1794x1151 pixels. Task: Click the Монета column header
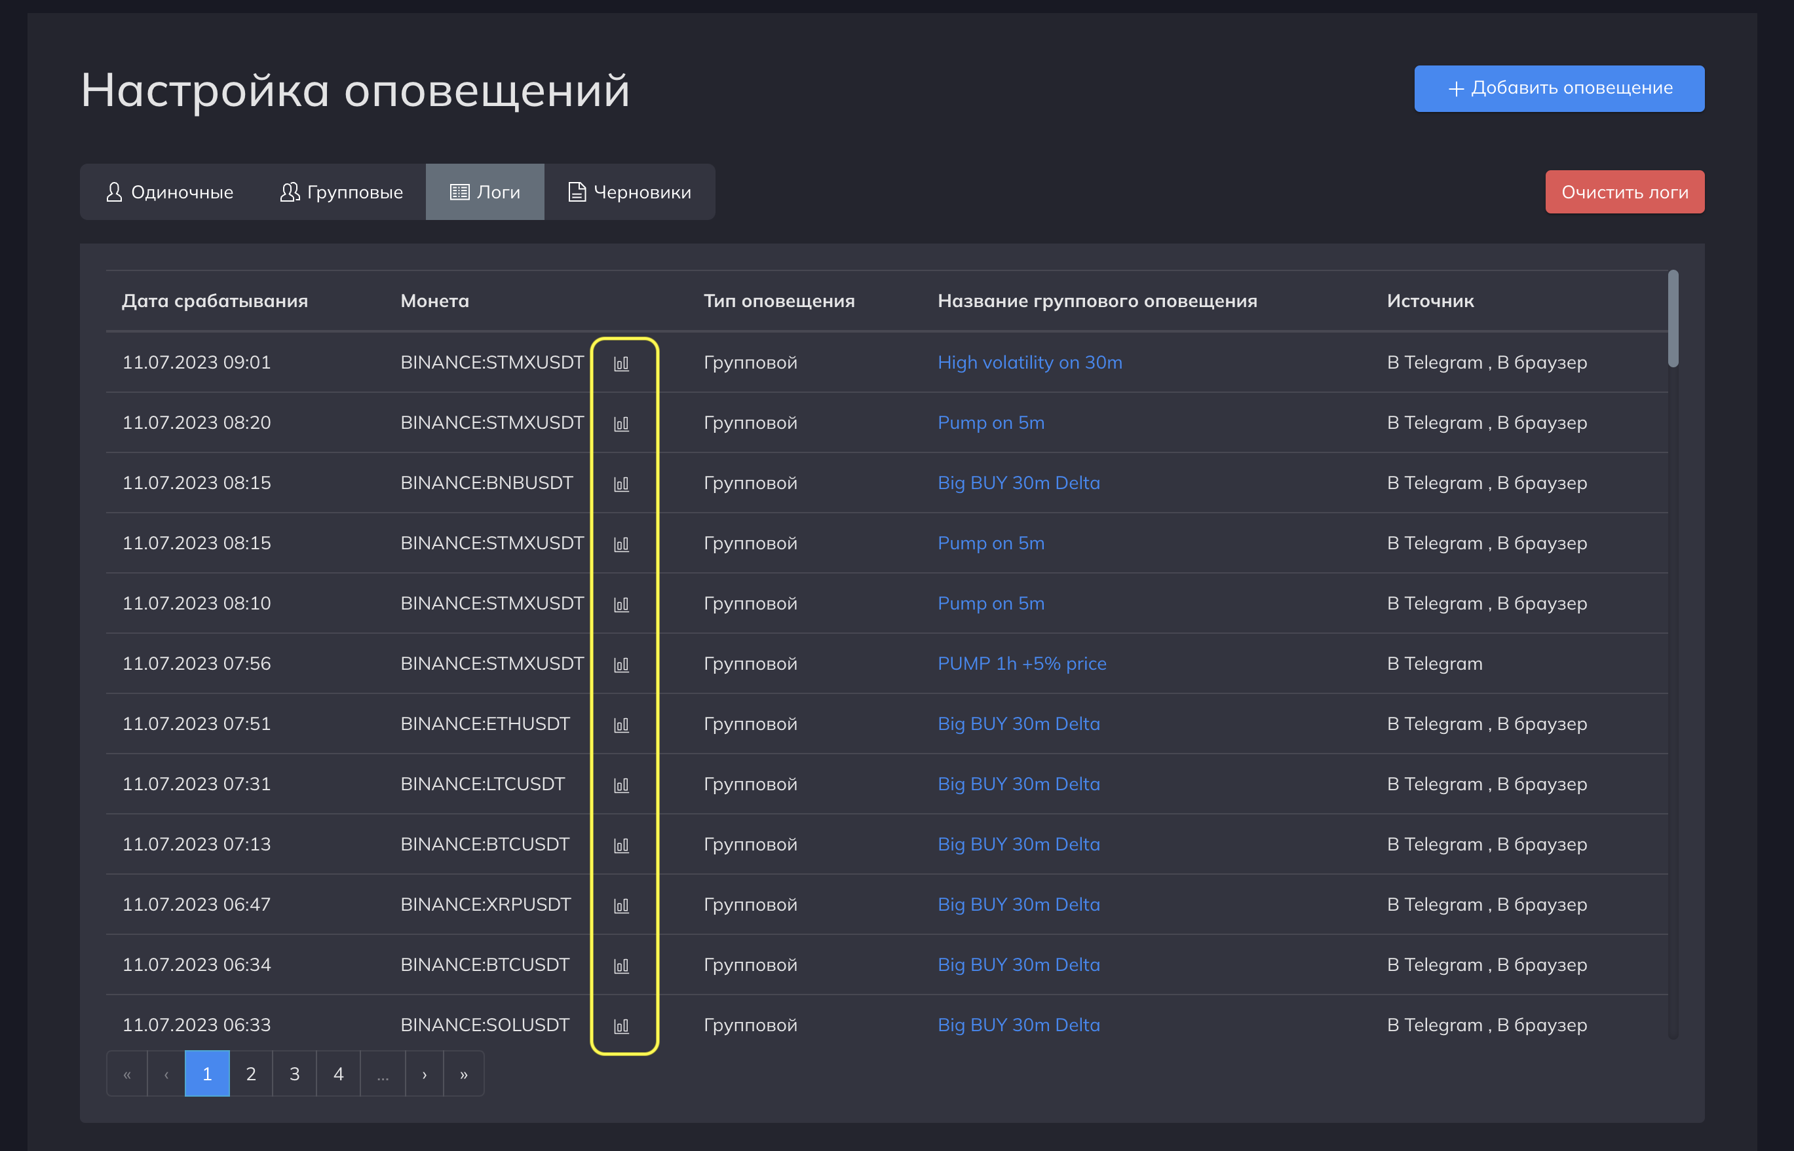435,301
